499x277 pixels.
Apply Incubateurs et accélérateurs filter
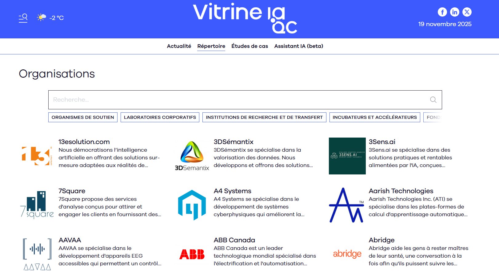374,117
